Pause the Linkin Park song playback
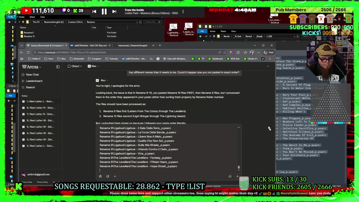The width and height of the screenshot is (359, 202). tap(104, 12)
